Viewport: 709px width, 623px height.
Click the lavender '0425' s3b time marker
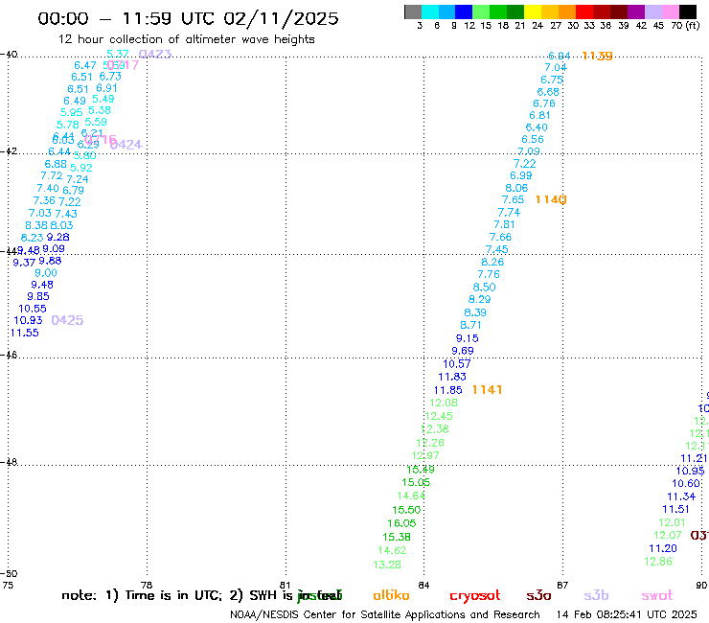pos(67,320)
